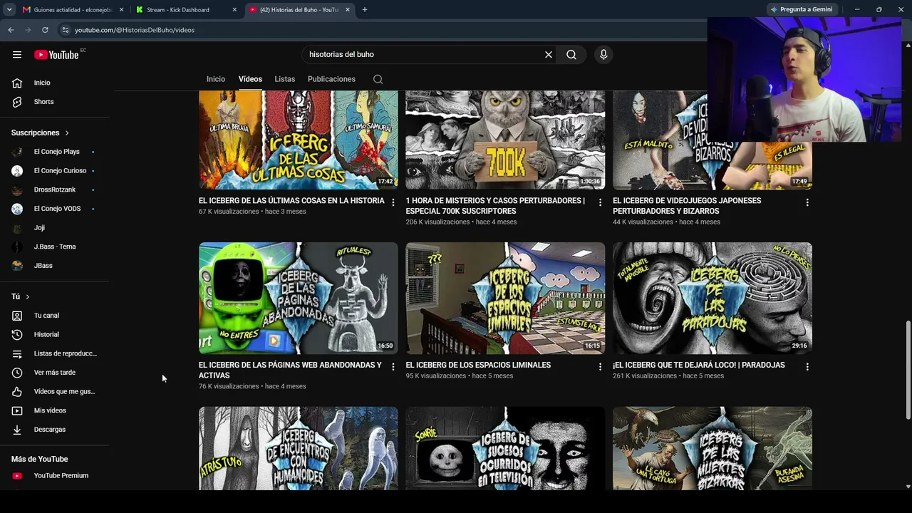This screenshot has width=912, height=513.
Task: Open Videos que me gustan
Action: coord(55,392)
